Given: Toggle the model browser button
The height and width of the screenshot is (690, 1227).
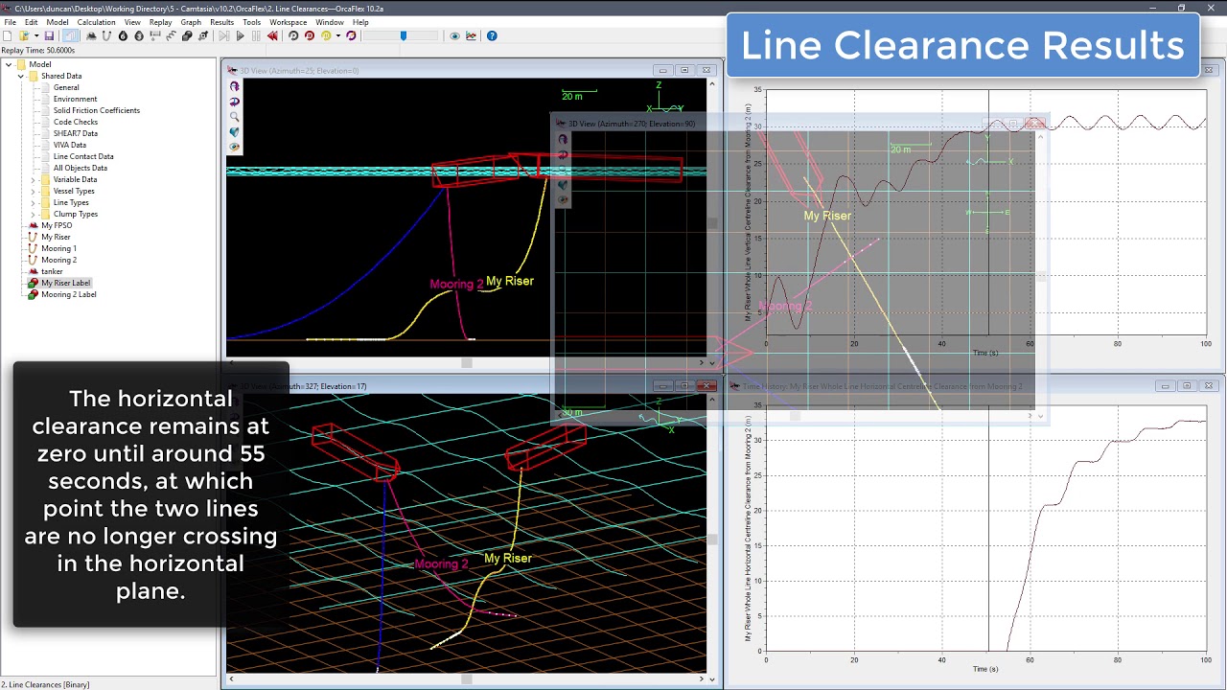Looking at the screenshot, I should click(x=70, y=35).
